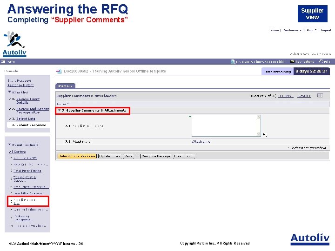Click the Time remaining label
The height and width of the screenshot is (251, 335).
point(277,72)
